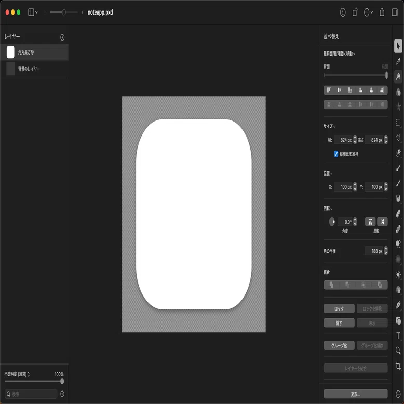This screenshot has height=404, width=404.
Task: Click the ロック button
Action: pyautogui.click(x=339, y=308)
